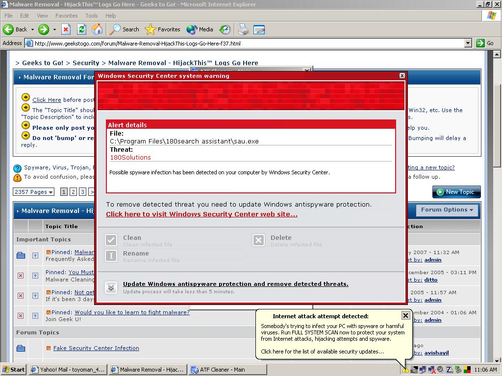Click the vertical scrollbar up arrow

point(497,54)
